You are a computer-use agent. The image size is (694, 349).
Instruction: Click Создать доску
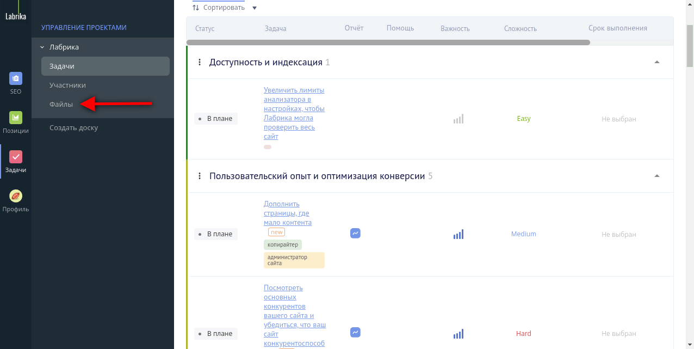click(73, 128)
